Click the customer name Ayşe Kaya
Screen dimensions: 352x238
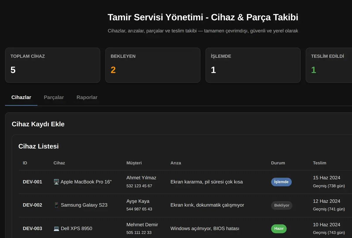138,201
